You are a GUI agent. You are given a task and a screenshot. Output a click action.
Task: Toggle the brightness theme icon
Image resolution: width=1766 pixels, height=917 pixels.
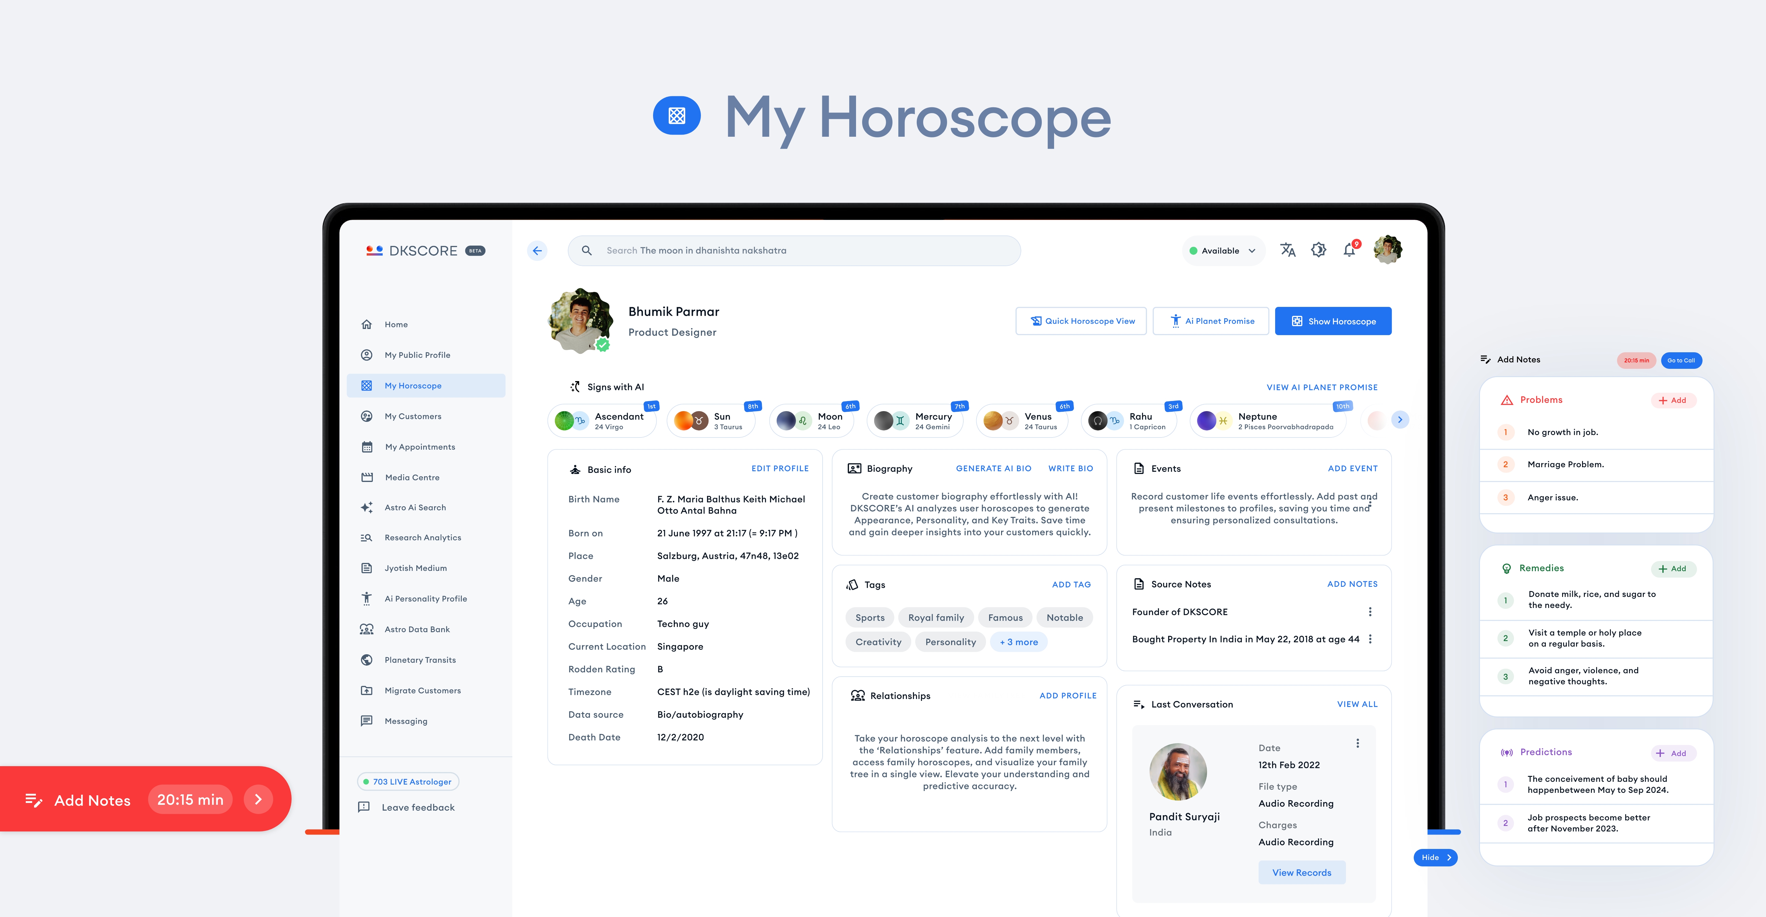coord(1318,250)
